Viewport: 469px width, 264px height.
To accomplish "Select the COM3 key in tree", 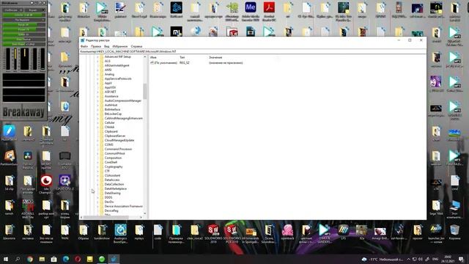I will (108, 144).
